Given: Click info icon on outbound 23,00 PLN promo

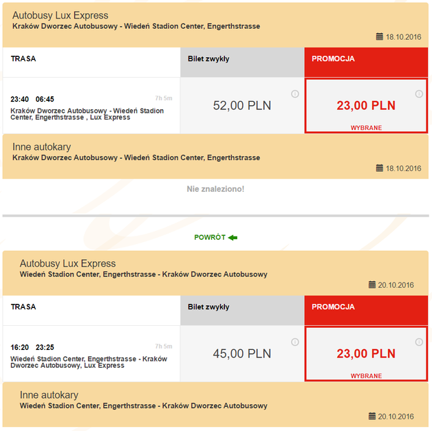Looking at the screenshot, I should coord(419,94).
